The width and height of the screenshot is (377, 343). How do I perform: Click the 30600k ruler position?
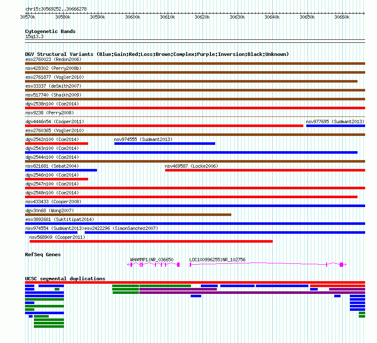133,17
